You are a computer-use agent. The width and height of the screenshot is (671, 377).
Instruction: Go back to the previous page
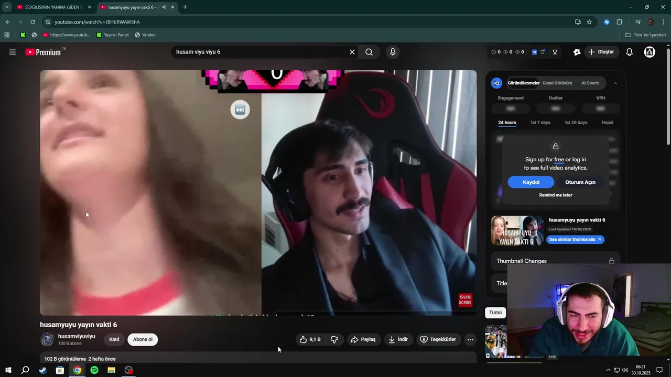point(7,22)
